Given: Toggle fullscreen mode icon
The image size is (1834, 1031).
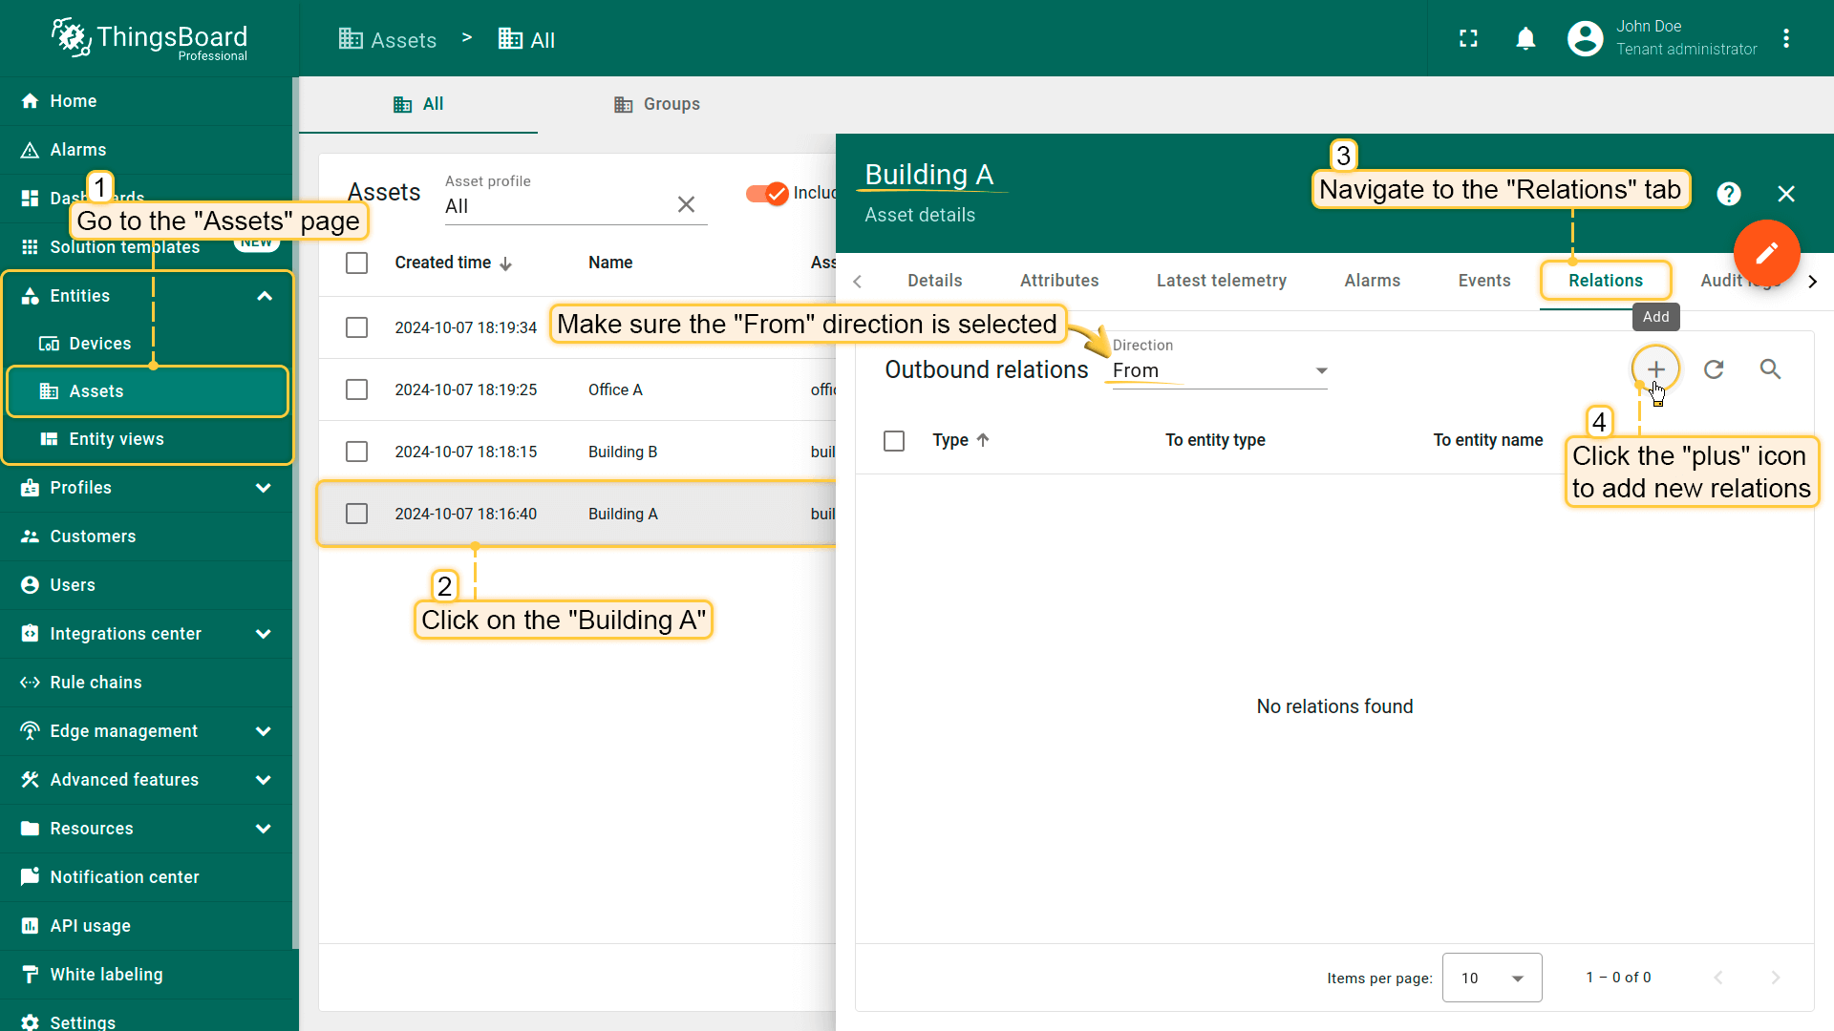Looking at the screenshot, I should [x=1468, y=38].
